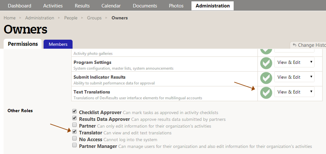
Task: Check the Partner Manager role checkbox
Action: click(x=74, y=145)
